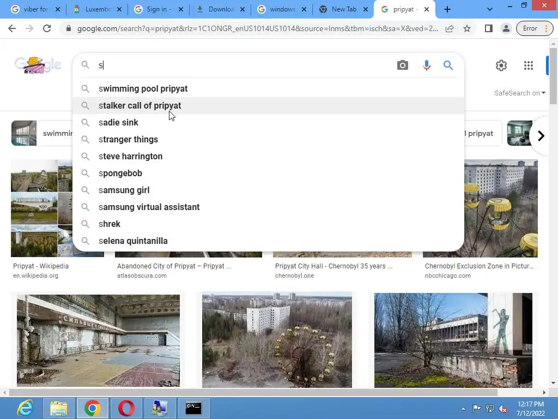Click the muted volume tray icon
This screenshot has height=419, width=558.
tap(503, 409)
